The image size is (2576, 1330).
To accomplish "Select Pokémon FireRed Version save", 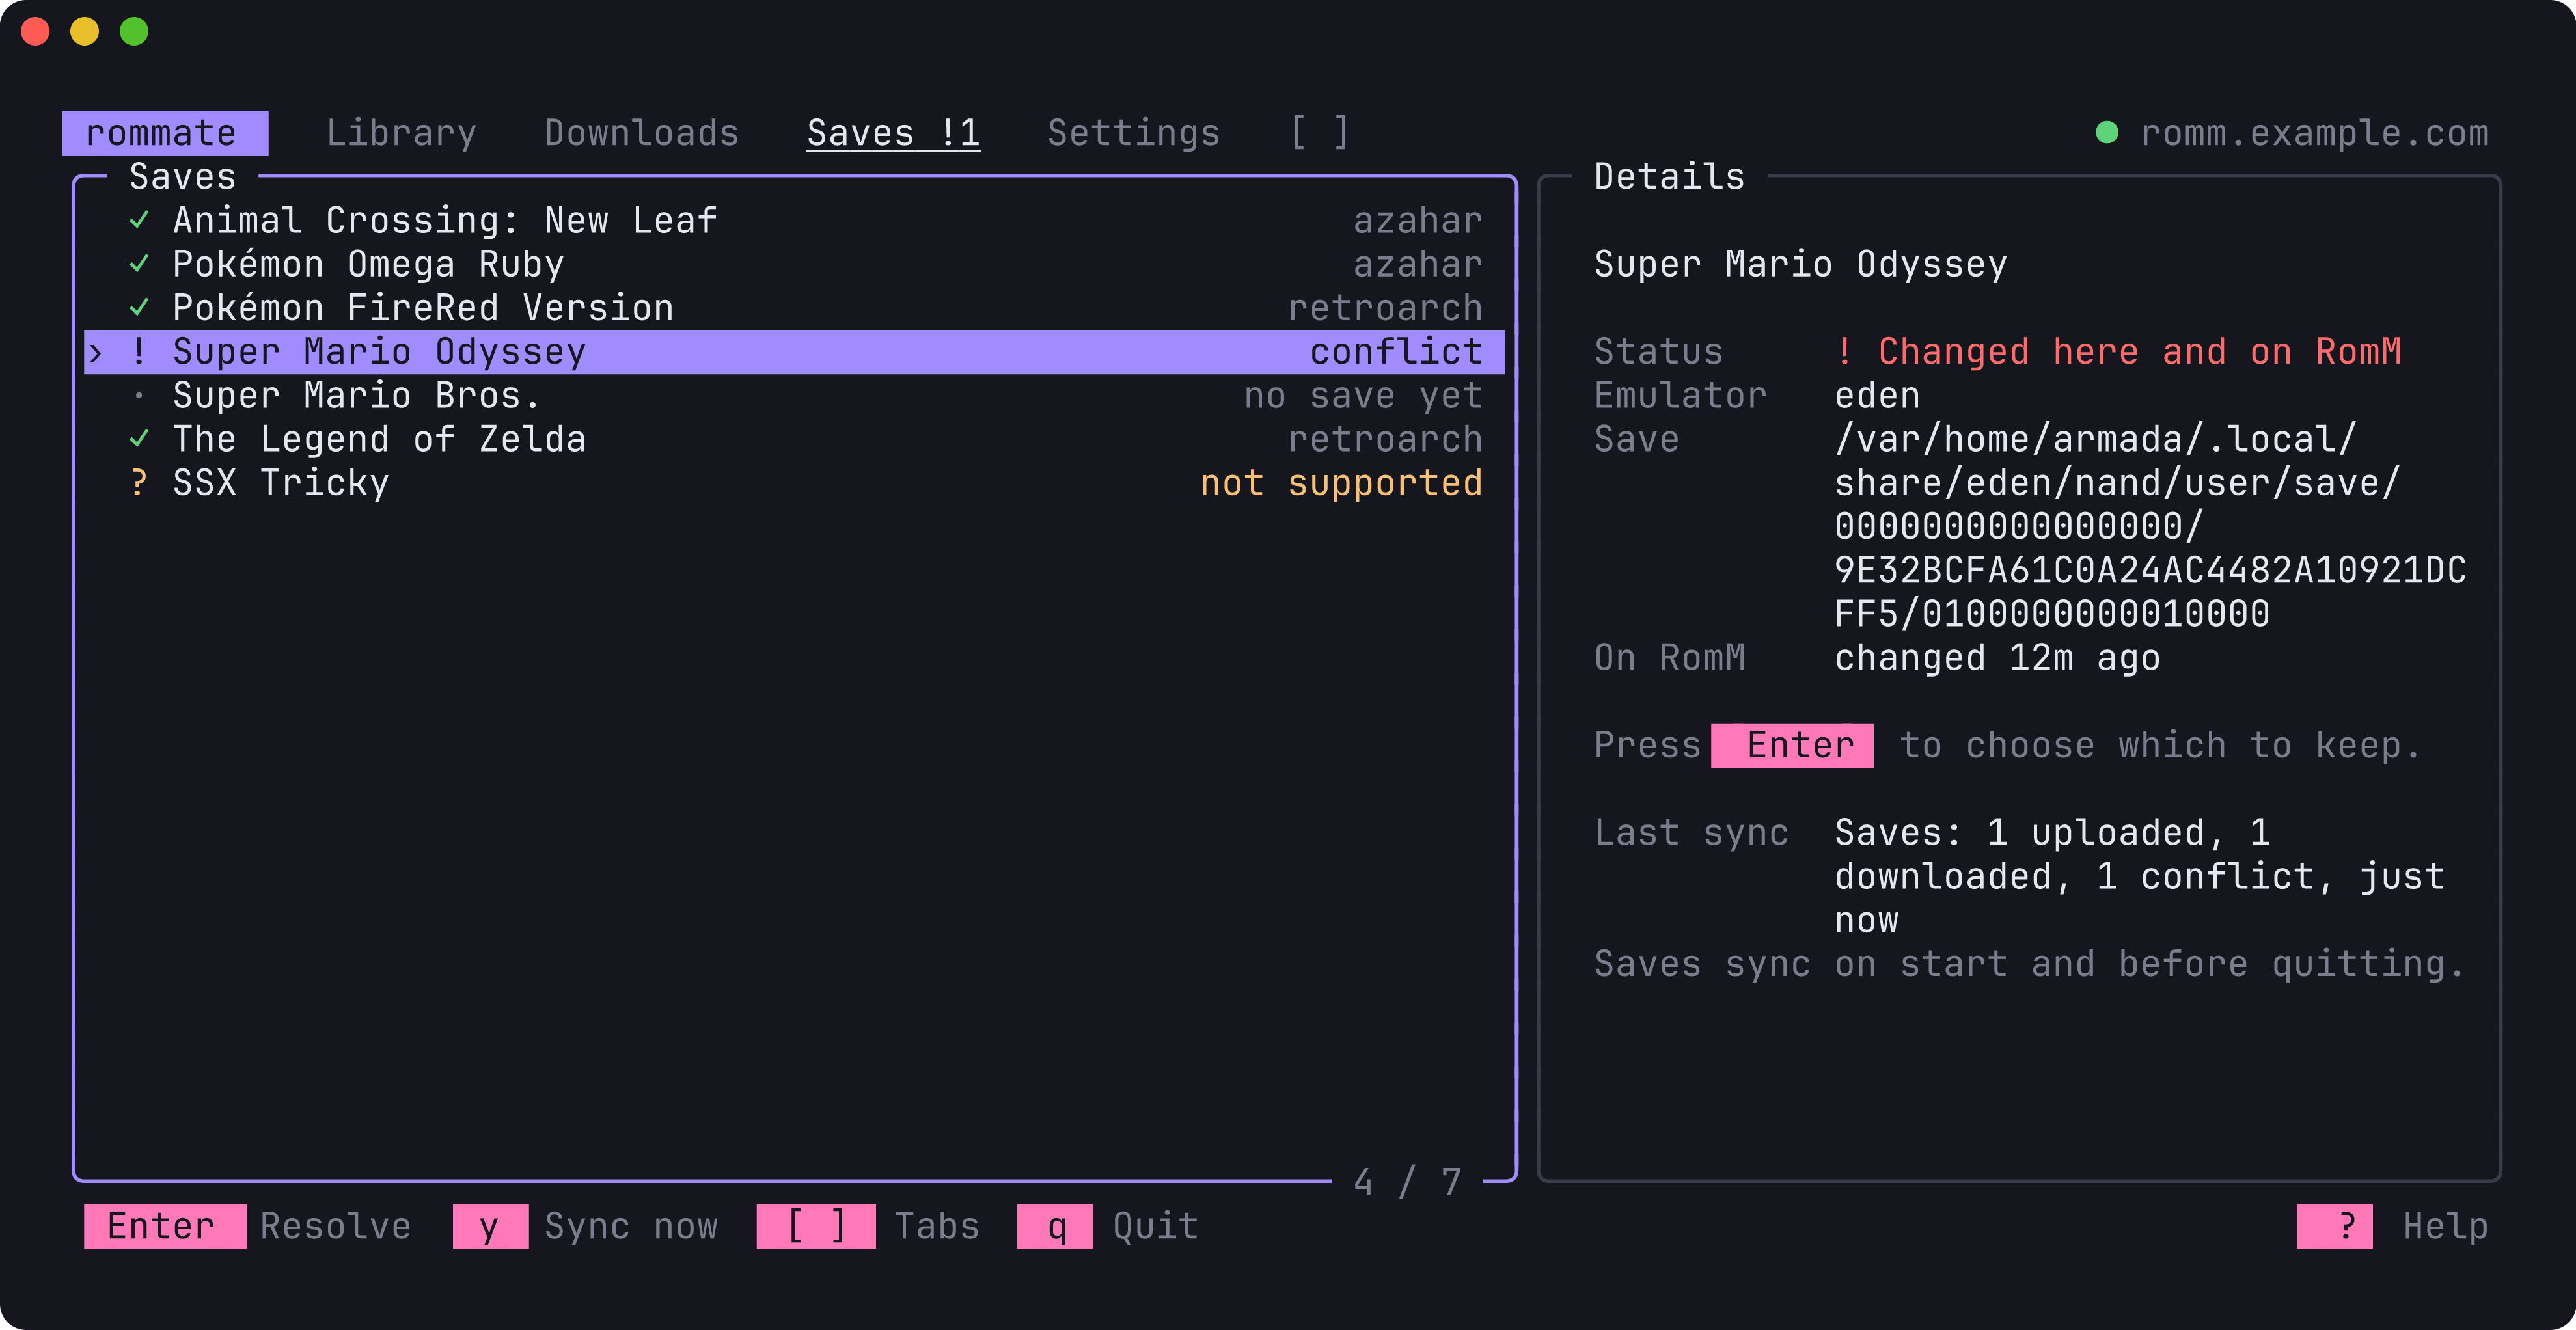I will 794,308.
